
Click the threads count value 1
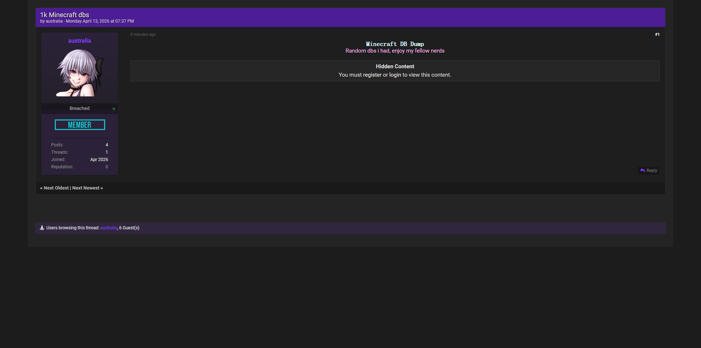pyautogui.click(x=107, y=152)
